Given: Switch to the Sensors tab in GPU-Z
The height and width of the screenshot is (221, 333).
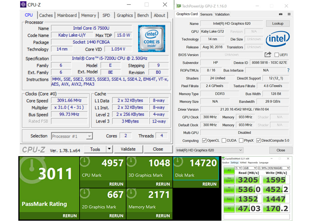Looking at the screenshot, I should 206,14.
